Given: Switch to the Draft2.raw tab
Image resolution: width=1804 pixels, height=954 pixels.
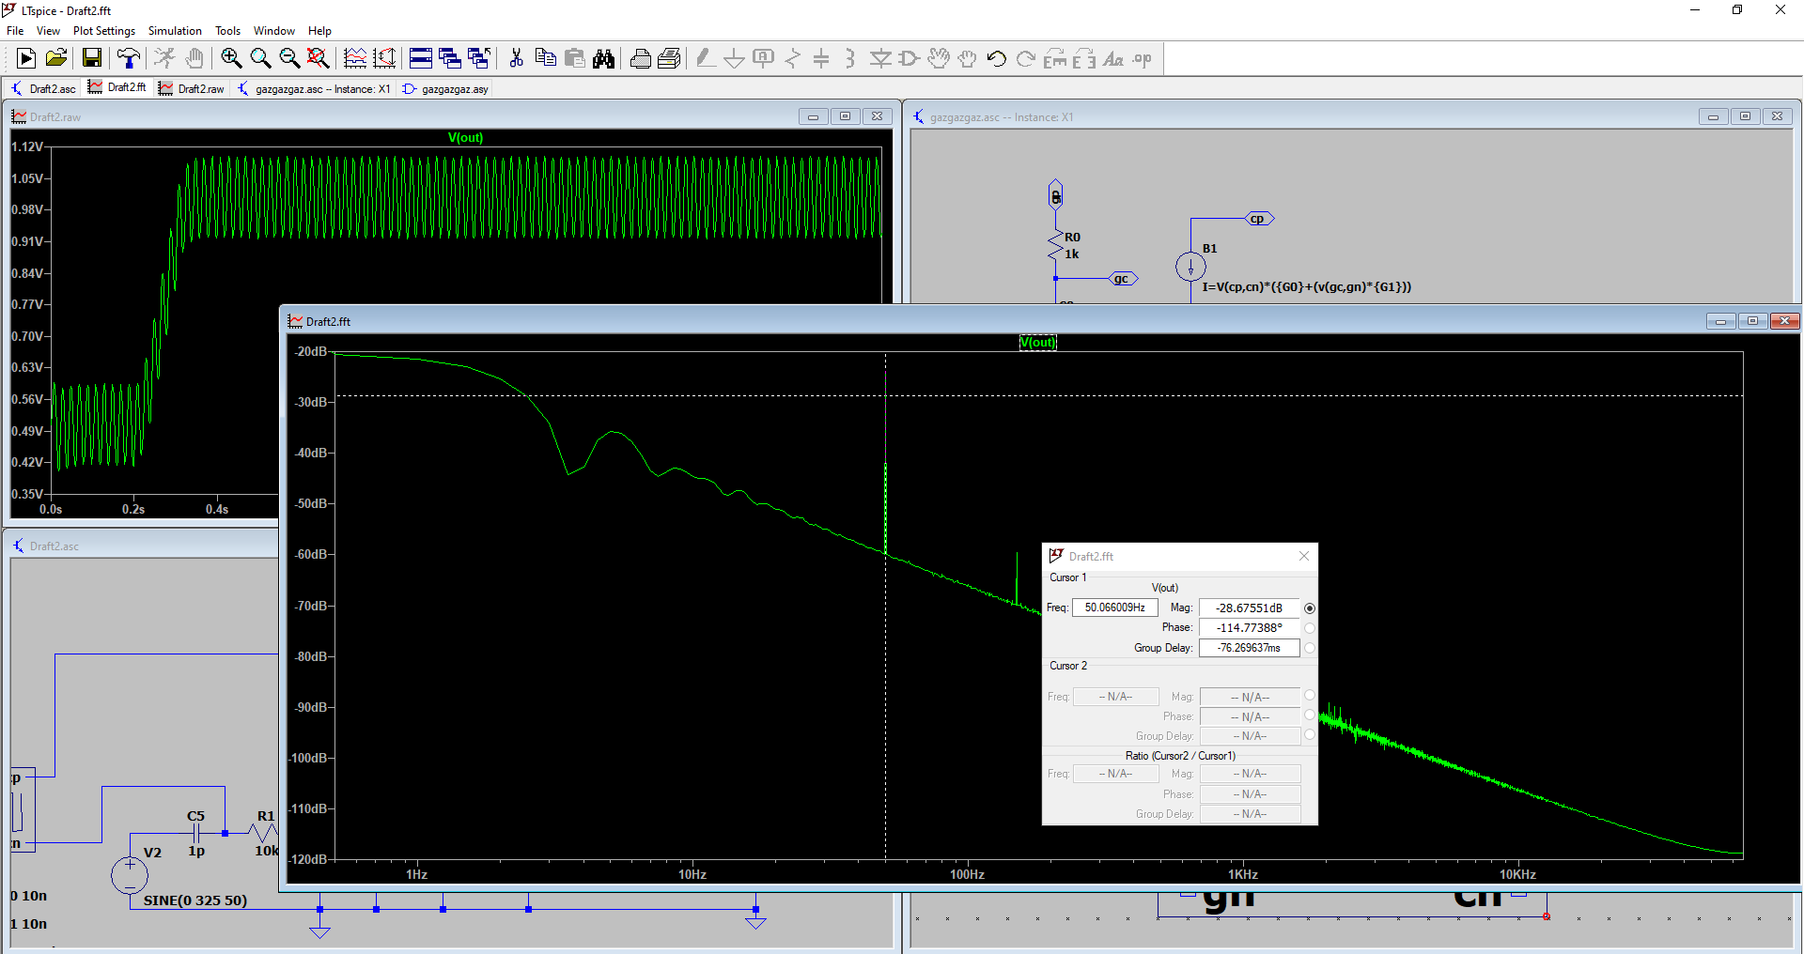Looking at the screenshot, I should tap(192, 89).
